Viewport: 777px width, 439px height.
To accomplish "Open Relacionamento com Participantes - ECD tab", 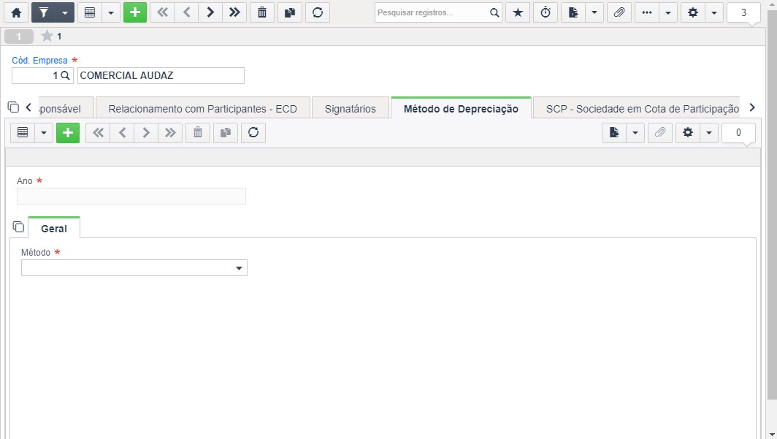I will [203, 109].
